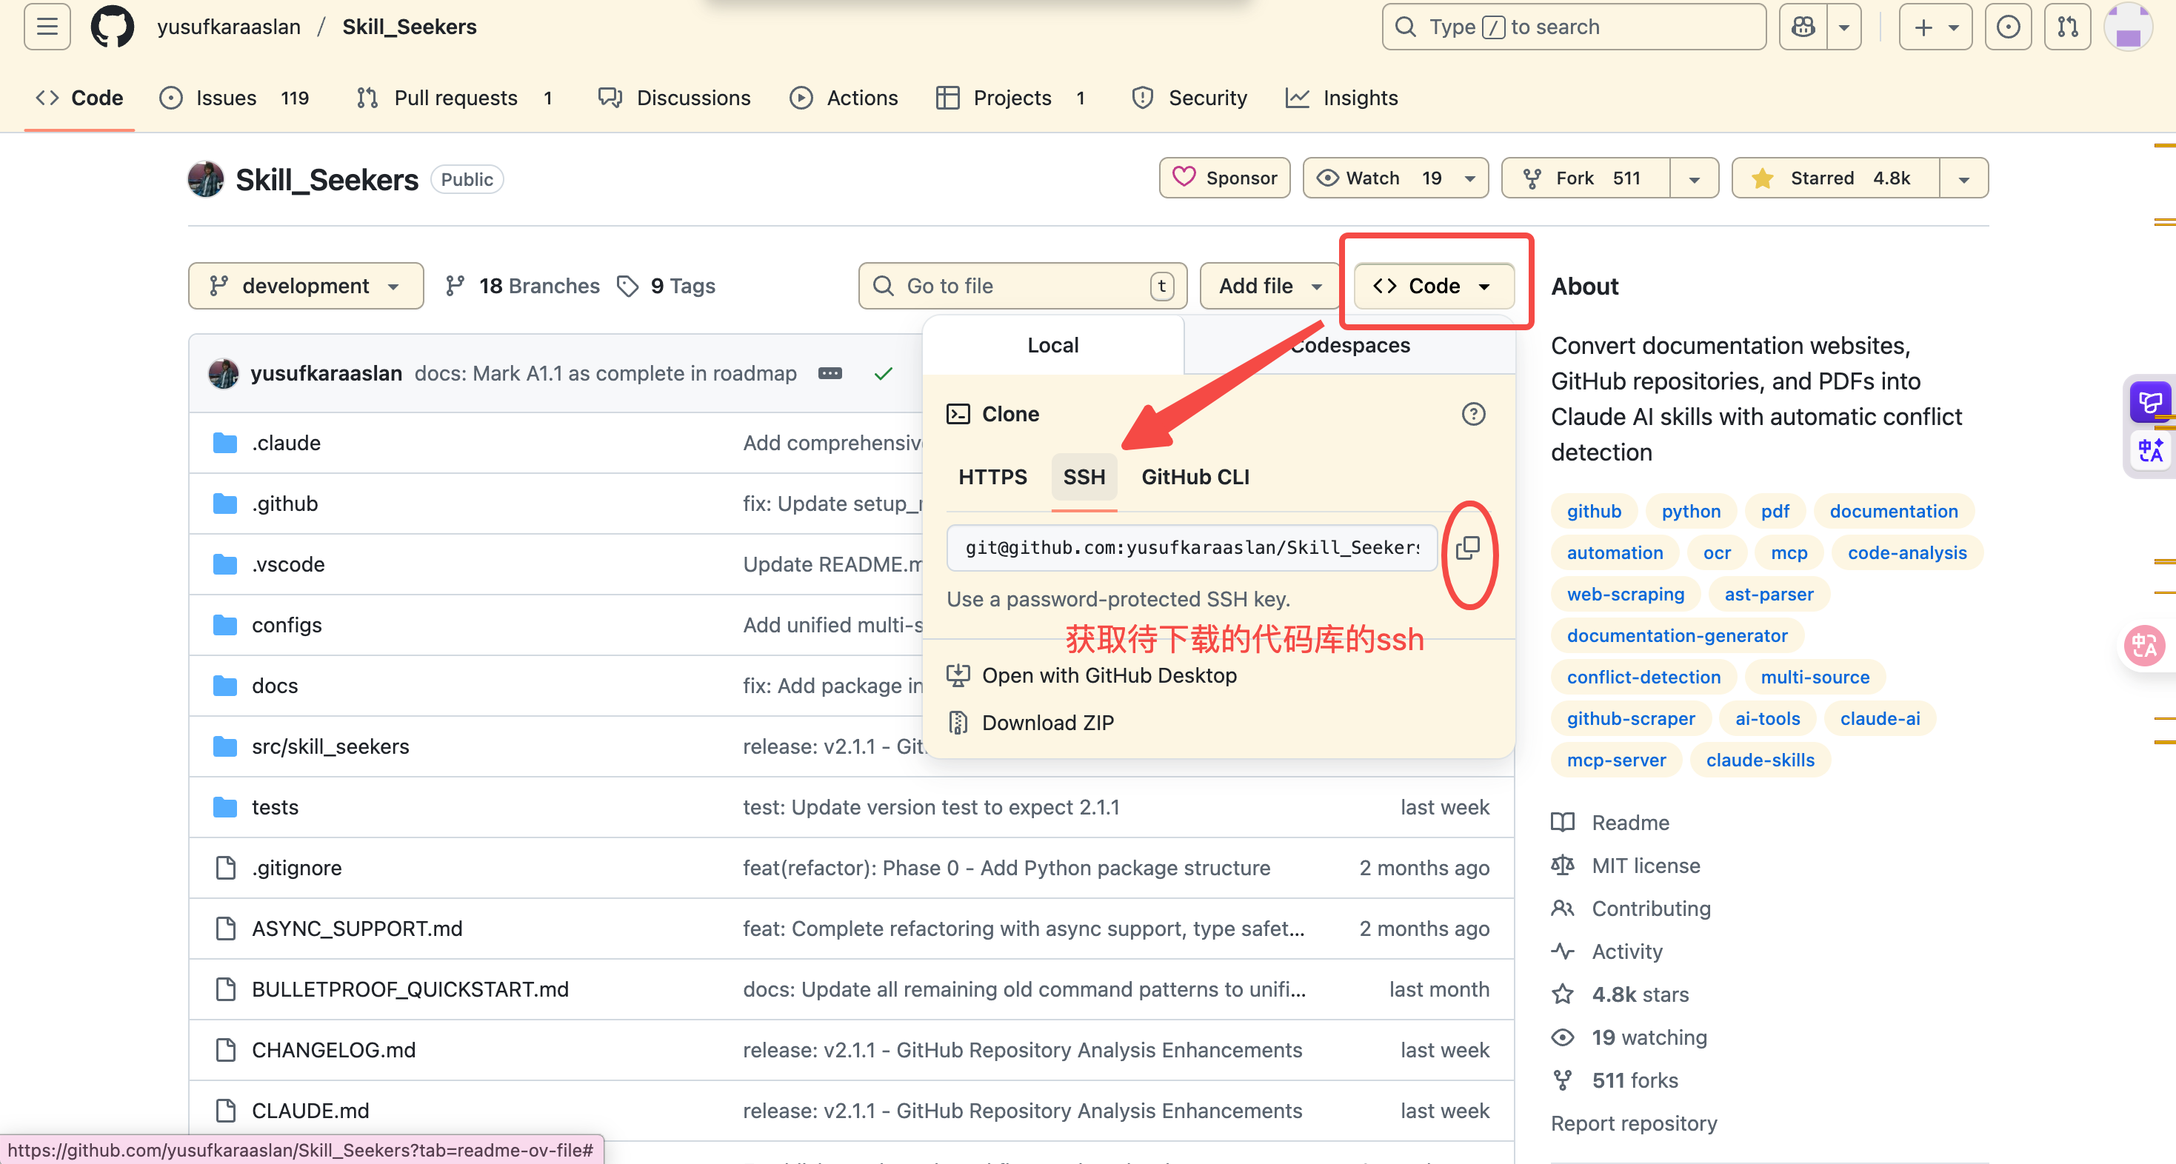Screen dimensions: 2176x1164
Task: Open the development branch dropdown
Action: pos(306,287)
